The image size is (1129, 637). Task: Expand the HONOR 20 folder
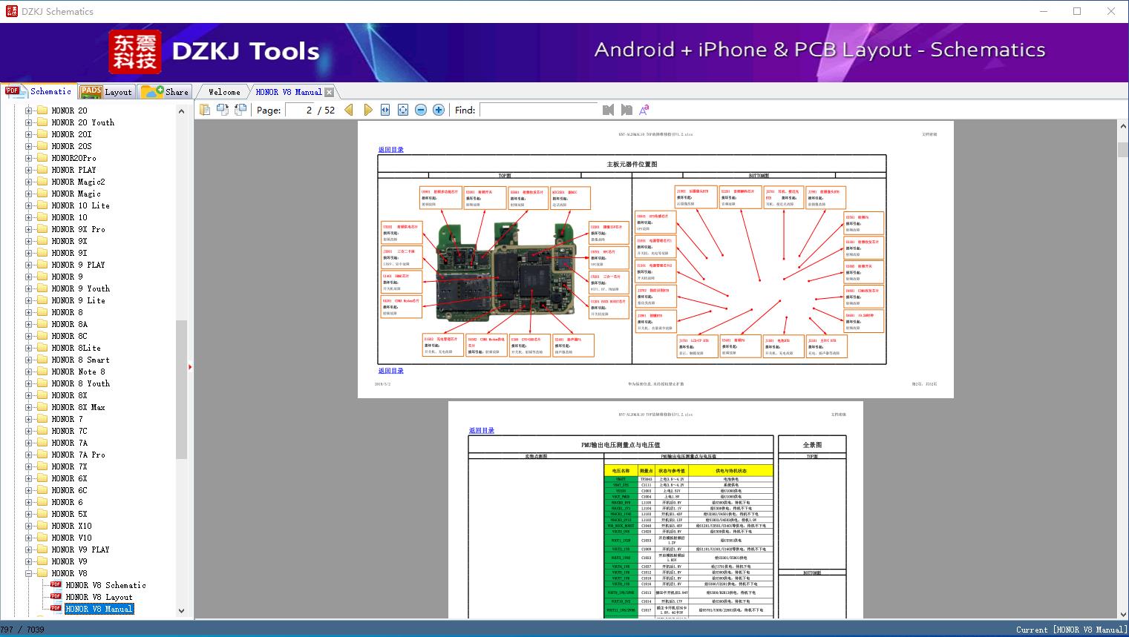tap(29, 110)
